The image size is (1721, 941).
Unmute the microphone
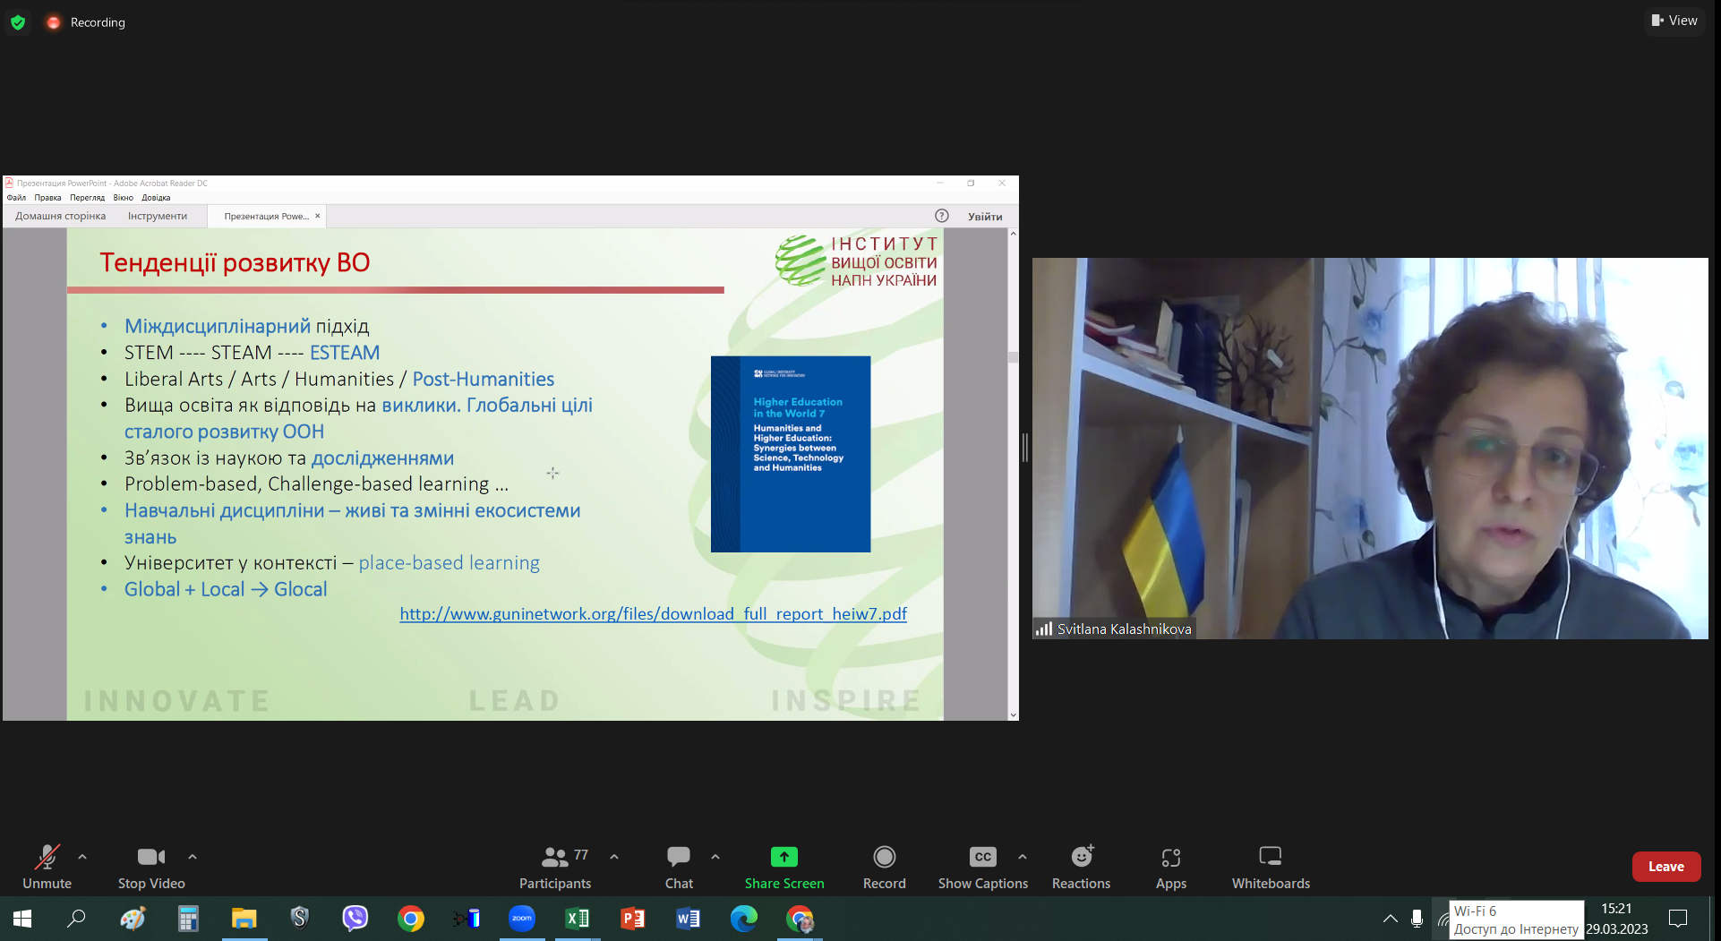47,867
